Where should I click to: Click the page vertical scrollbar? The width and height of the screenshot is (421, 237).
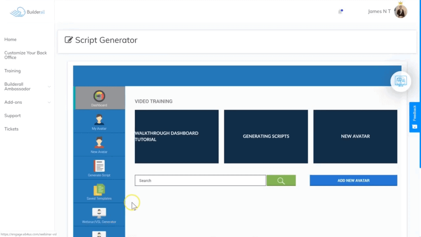(x=420, y=84)
